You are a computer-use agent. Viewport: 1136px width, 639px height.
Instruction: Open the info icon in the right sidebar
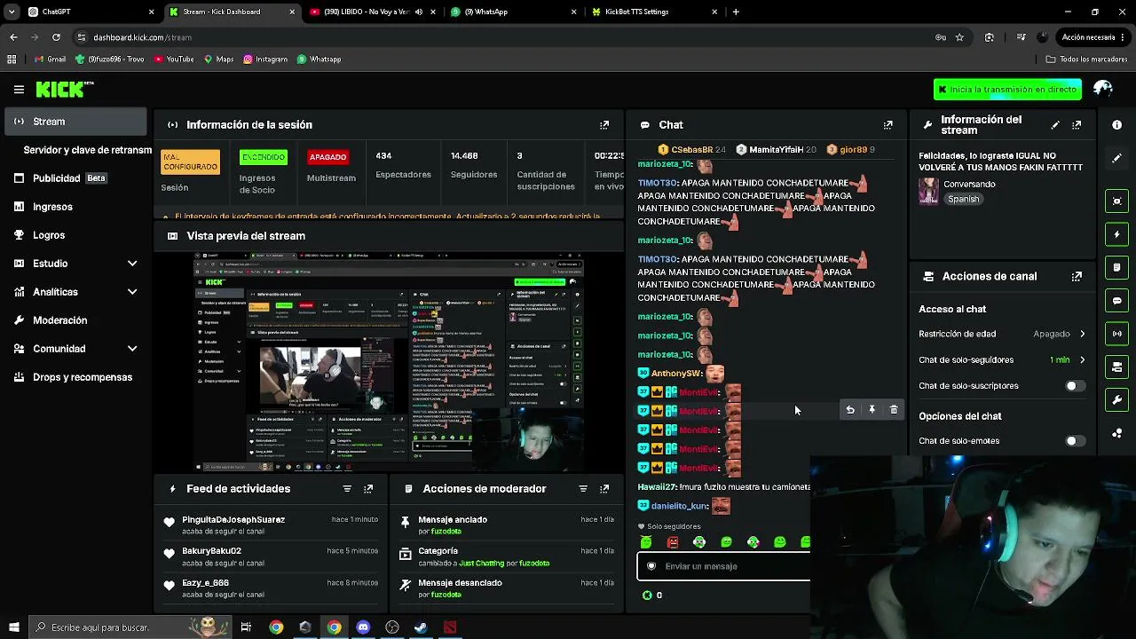[1117, 125]
